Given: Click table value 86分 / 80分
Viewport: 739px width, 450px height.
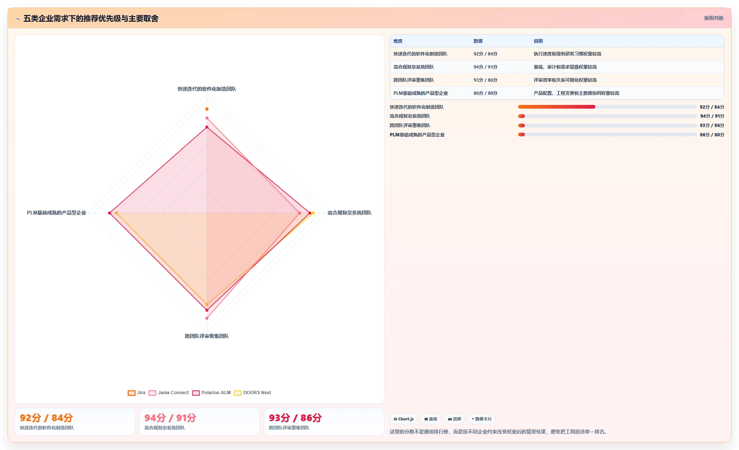Looking at the screenshot, I should click(485, 93).
